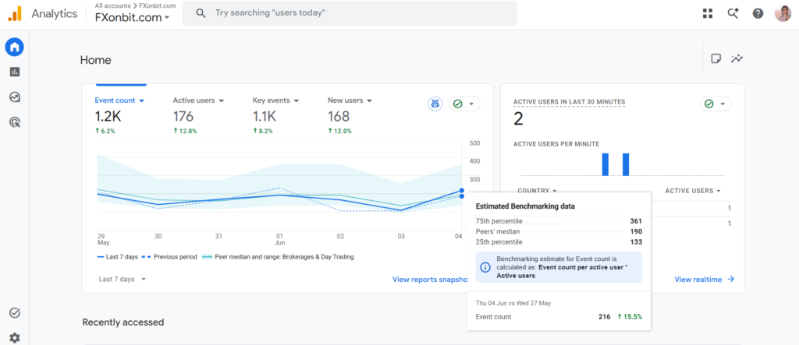Click the search analytics input field
The image size is (799, 345).
[350, 13]
